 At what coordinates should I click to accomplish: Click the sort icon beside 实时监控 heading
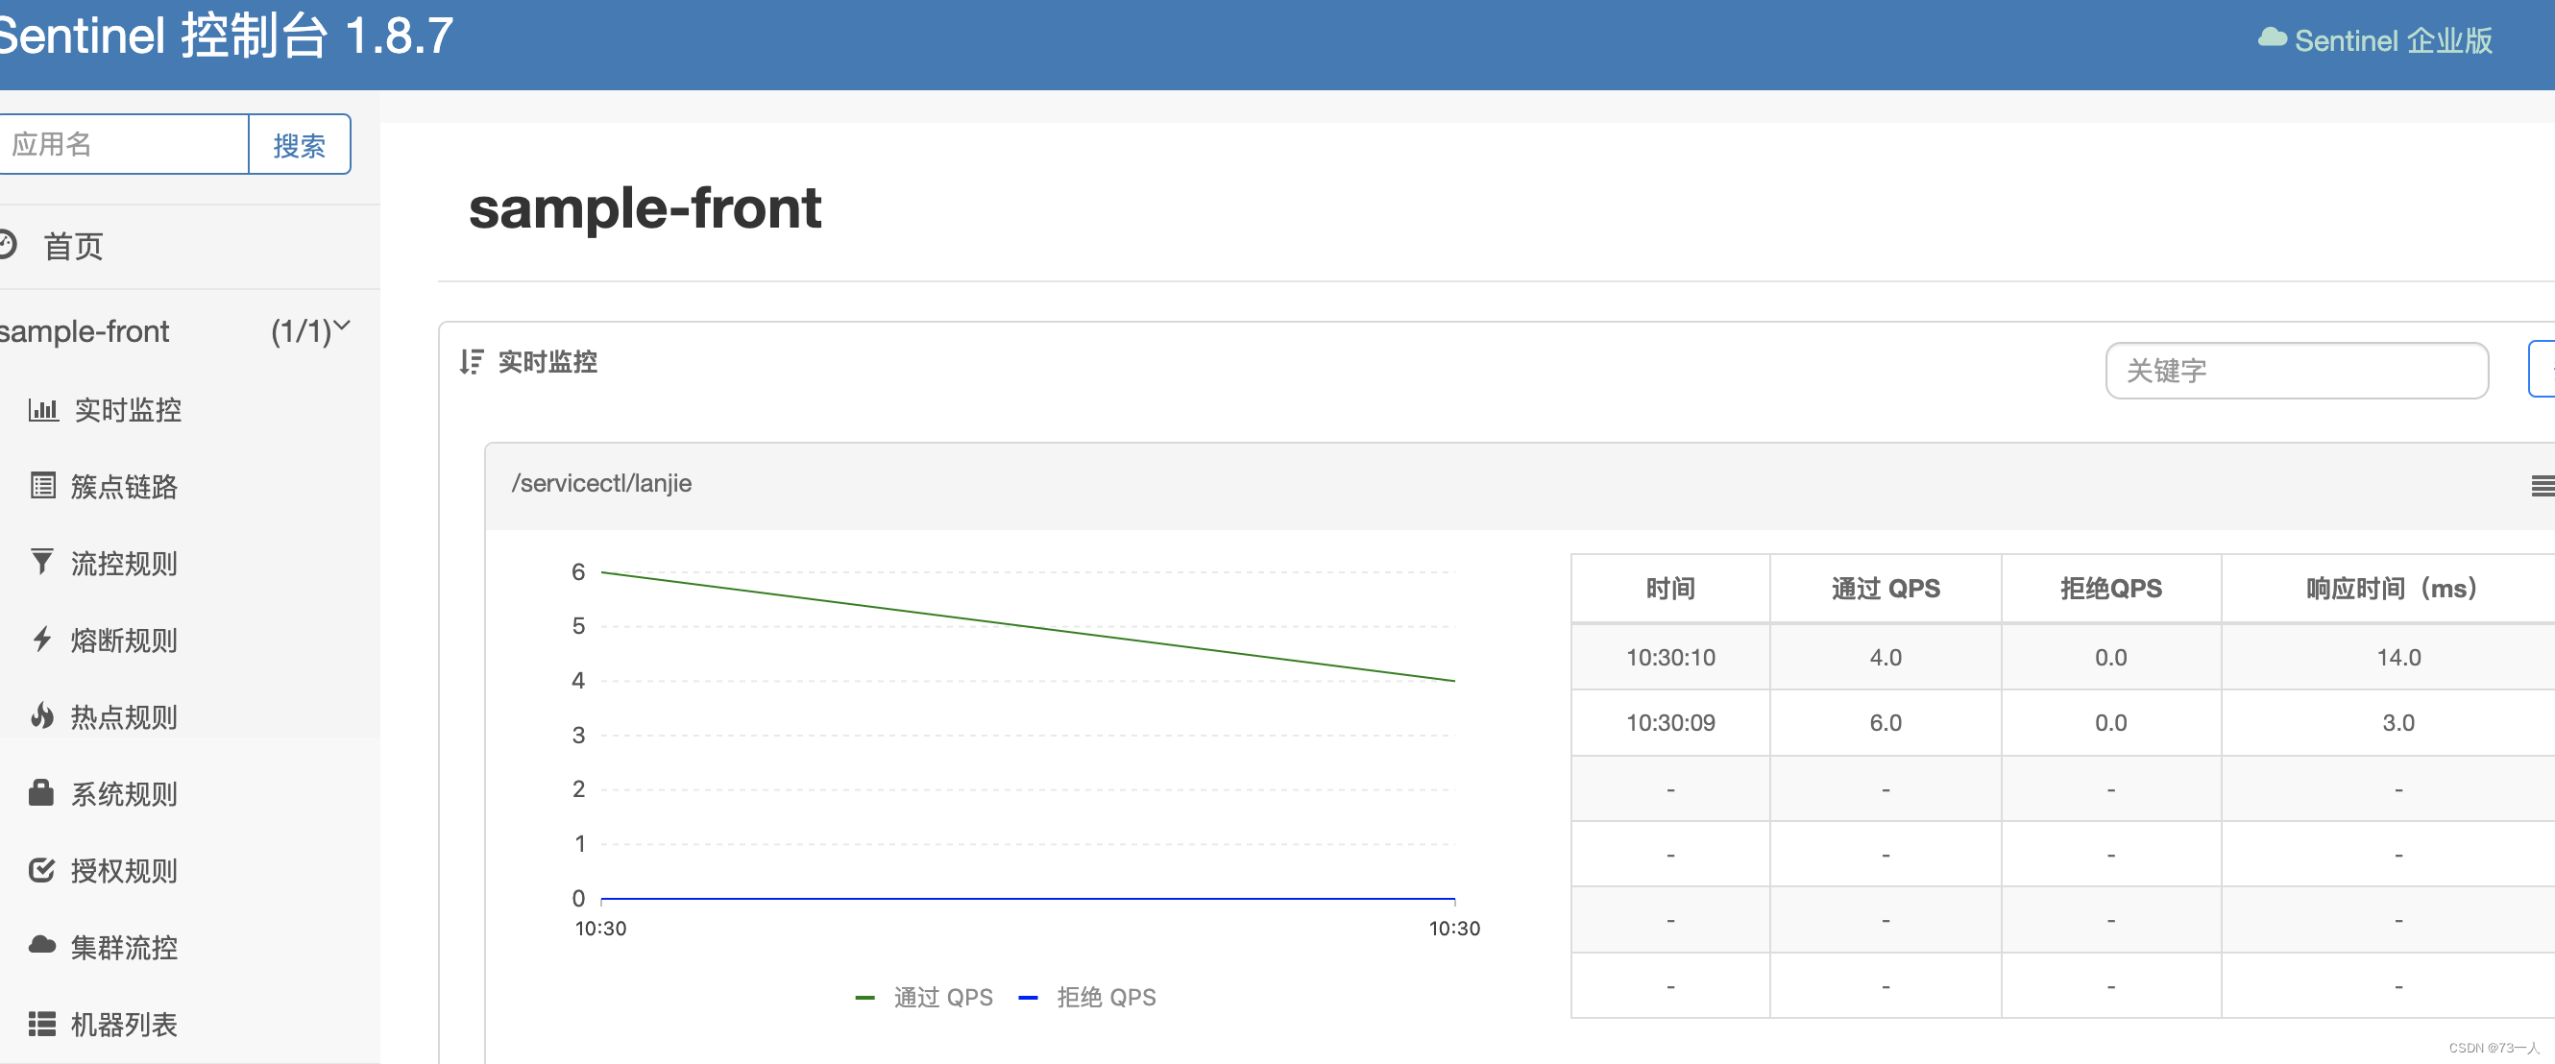(471, 361)
